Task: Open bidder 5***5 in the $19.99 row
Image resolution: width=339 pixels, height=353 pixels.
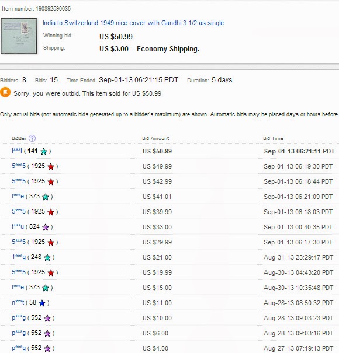Action: 19,272
